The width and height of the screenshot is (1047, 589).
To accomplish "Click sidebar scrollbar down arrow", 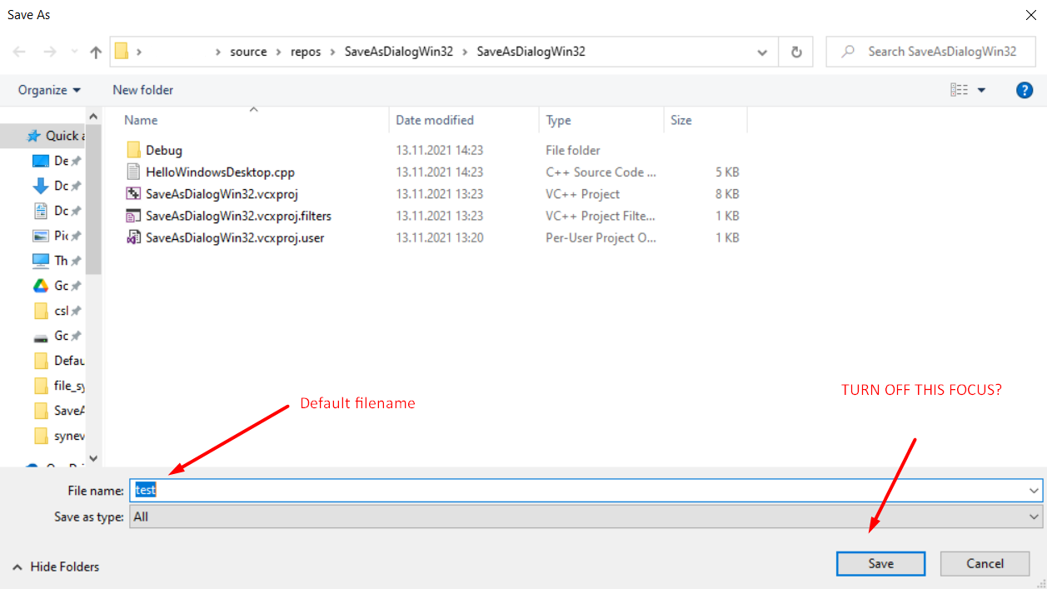I will click(93, 458).
